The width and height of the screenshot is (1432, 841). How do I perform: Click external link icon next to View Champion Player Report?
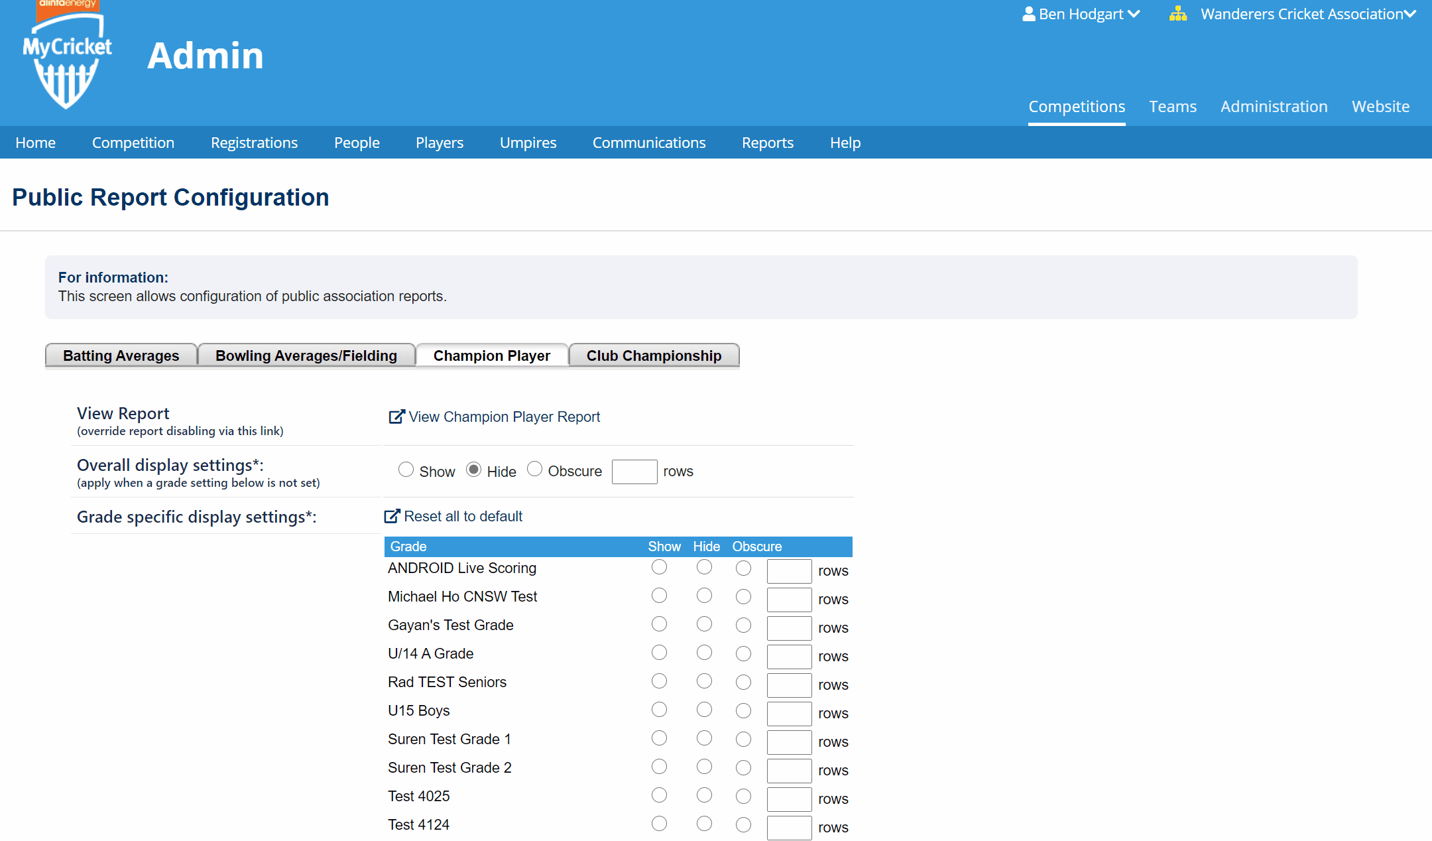click(396, 417)
